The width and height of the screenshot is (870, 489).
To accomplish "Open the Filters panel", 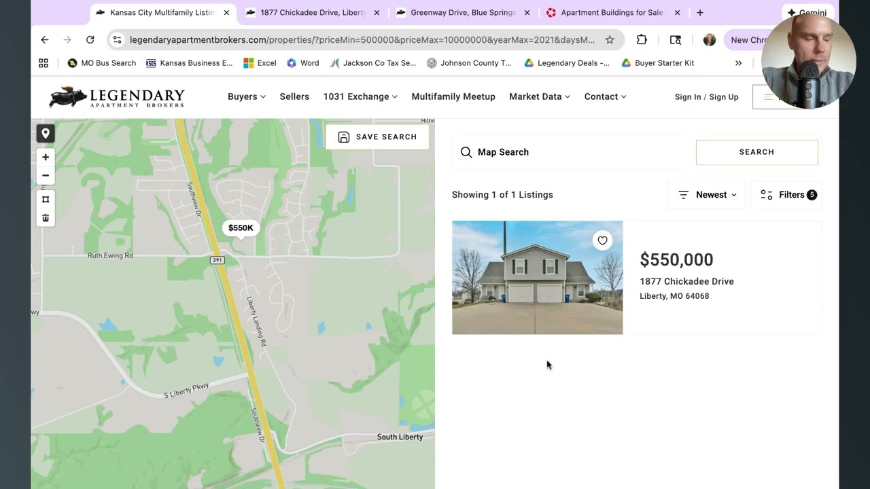I will pyautogui.click(x=787, y=195).
